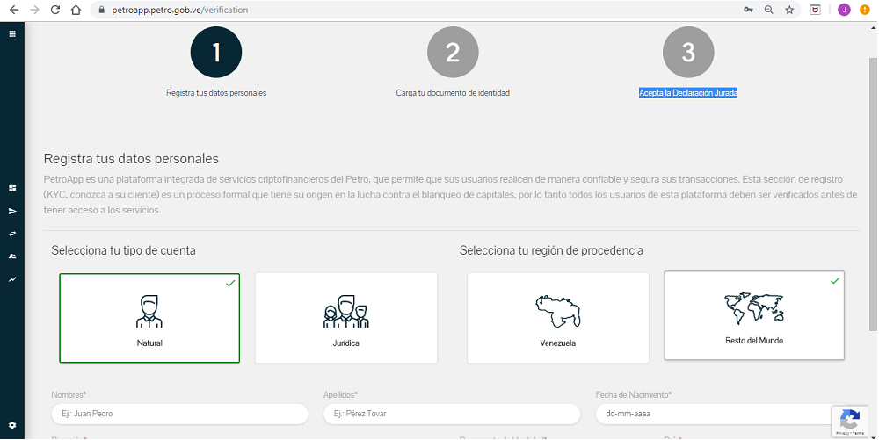Click the orange alert browser icon

click(x=865, y=10)
